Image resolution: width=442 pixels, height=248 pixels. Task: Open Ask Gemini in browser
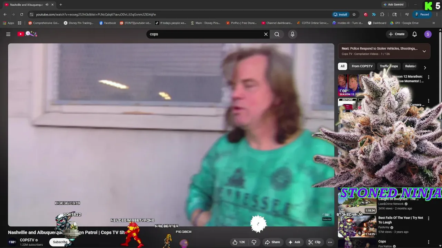click(x=393, y=4)
